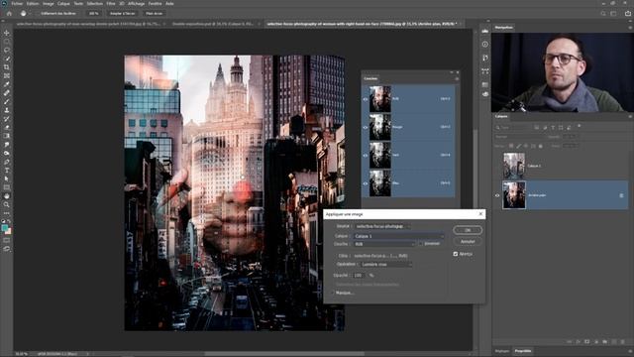Toggle visibility of Vert channel
This screenshot has height=357, width=634.
coord(366,156)
